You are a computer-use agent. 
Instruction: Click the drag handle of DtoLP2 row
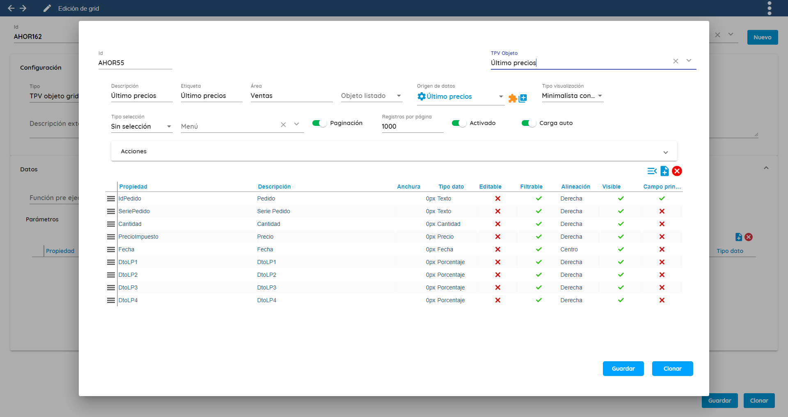point(111,275)
